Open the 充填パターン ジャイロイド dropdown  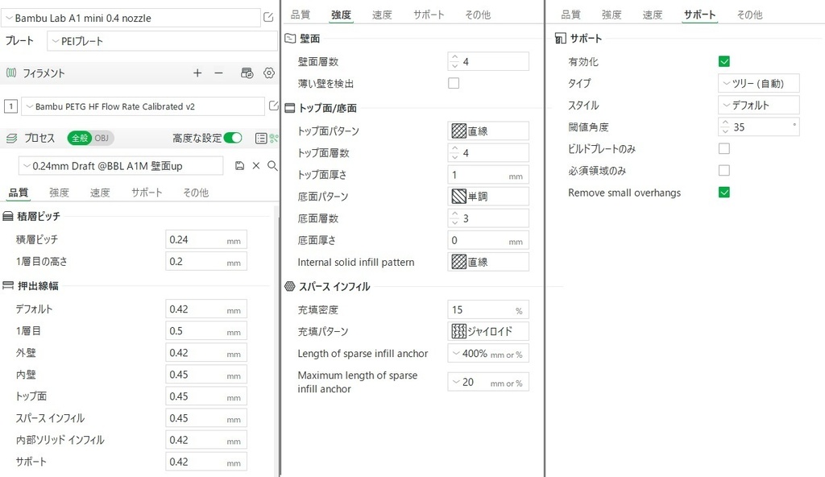487,330
